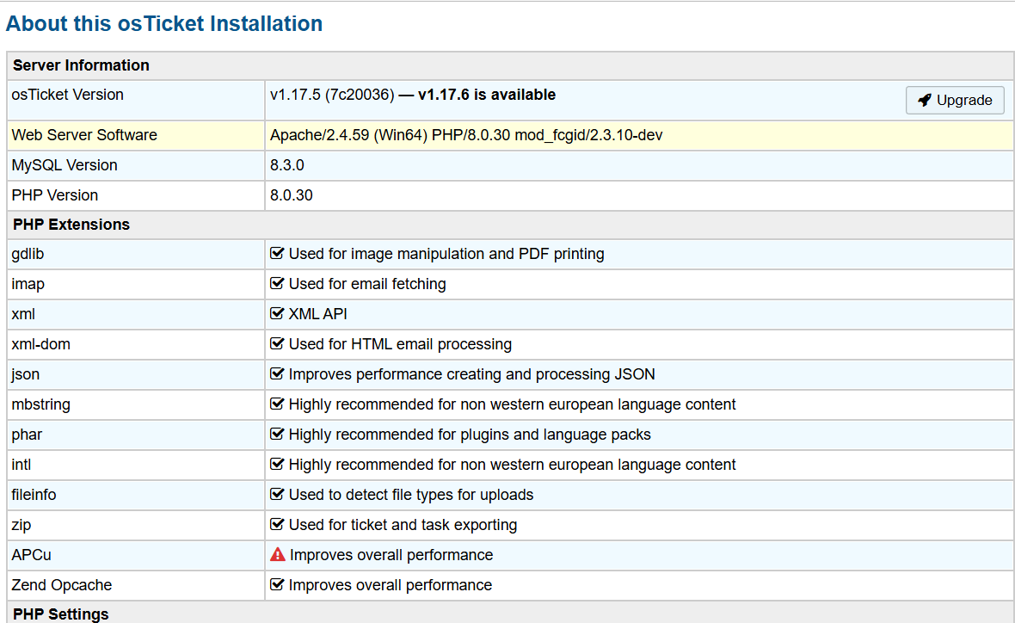Click the 'About this osTicket Installation' heading
Viewport: 1015px width, 623px height.
click(x=164, y=24)
